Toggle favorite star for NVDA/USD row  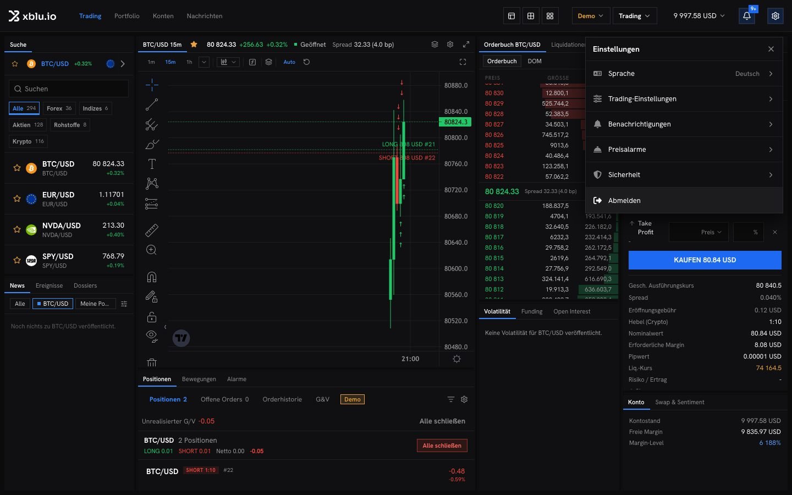coord(17,229)
